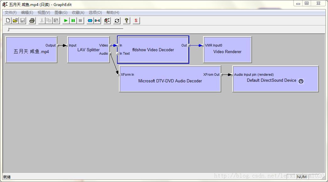Stop the filter graph

click(x=80, y=20)
